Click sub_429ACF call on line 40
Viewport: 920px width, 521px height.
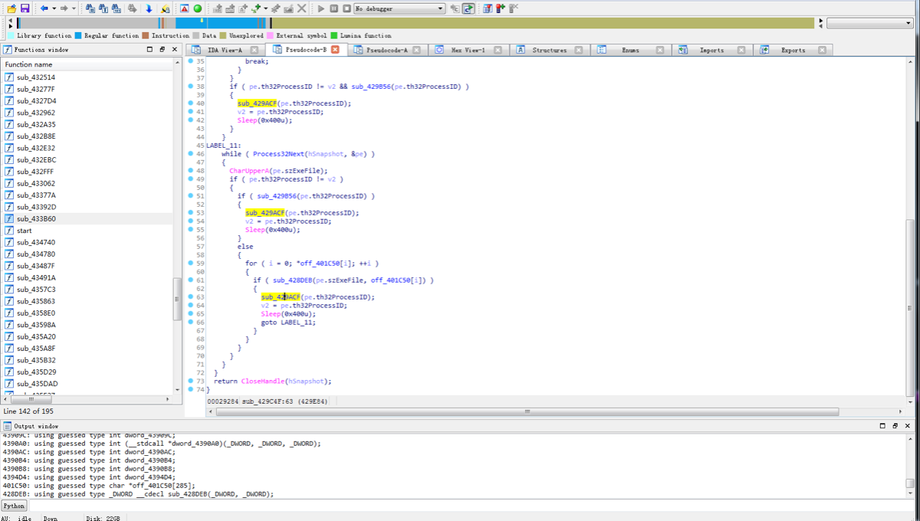(257, 103)
